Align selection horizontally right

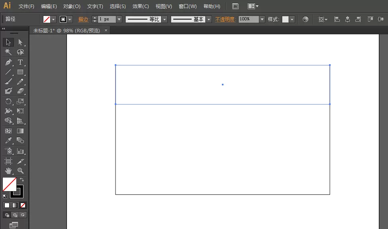click(358, 19)
